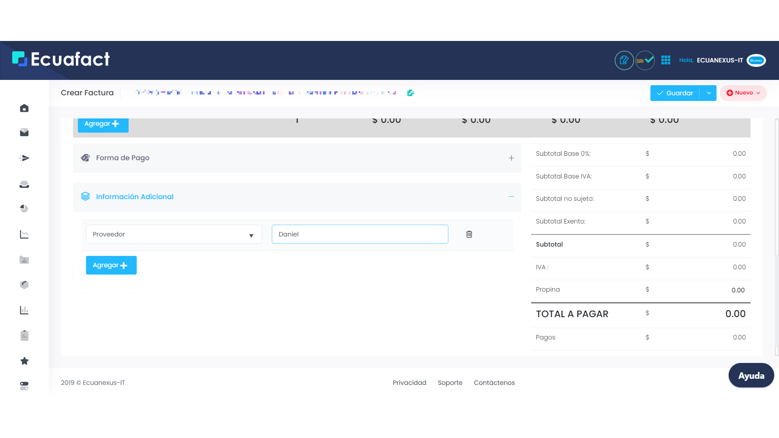
Task: Collapse the Información Adicional section
Action: point(511,197)
